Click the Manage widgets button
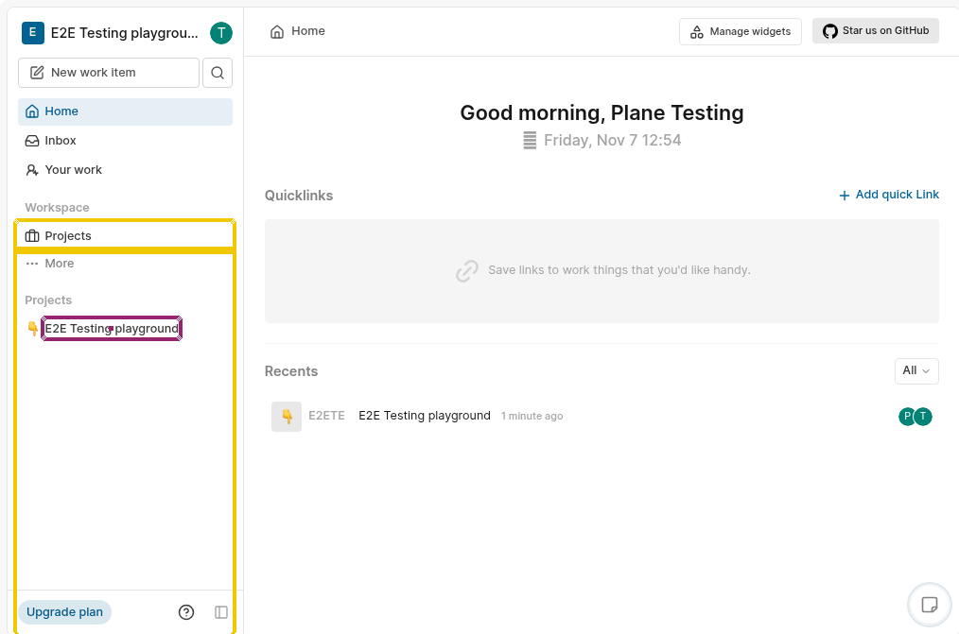This screenshot has width=959, height=634. [x=741, y=31]
